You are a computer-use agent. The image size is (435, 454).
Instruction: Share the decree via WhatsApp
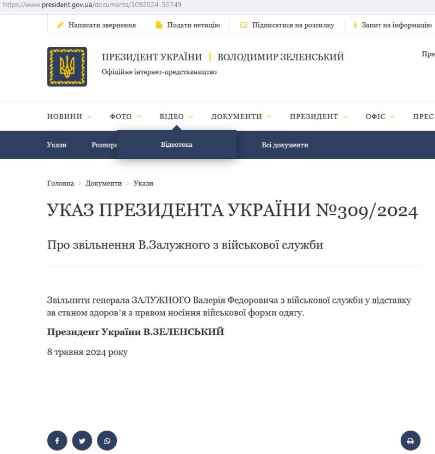(107, 440)
